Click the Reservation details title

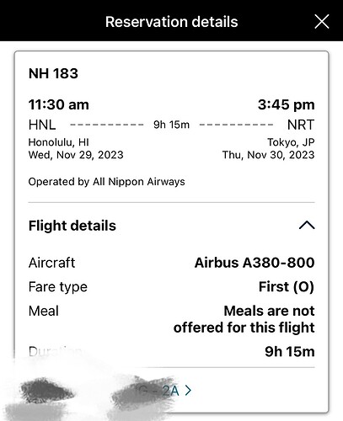click(x=171, y=22)
